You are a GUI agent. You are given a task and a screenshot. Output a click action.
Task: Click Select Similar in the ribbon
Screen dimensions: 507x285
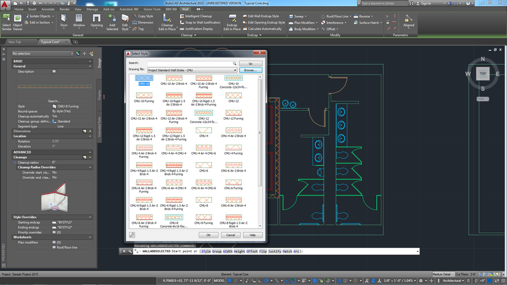pyautogui.click(x=7, y=22)
